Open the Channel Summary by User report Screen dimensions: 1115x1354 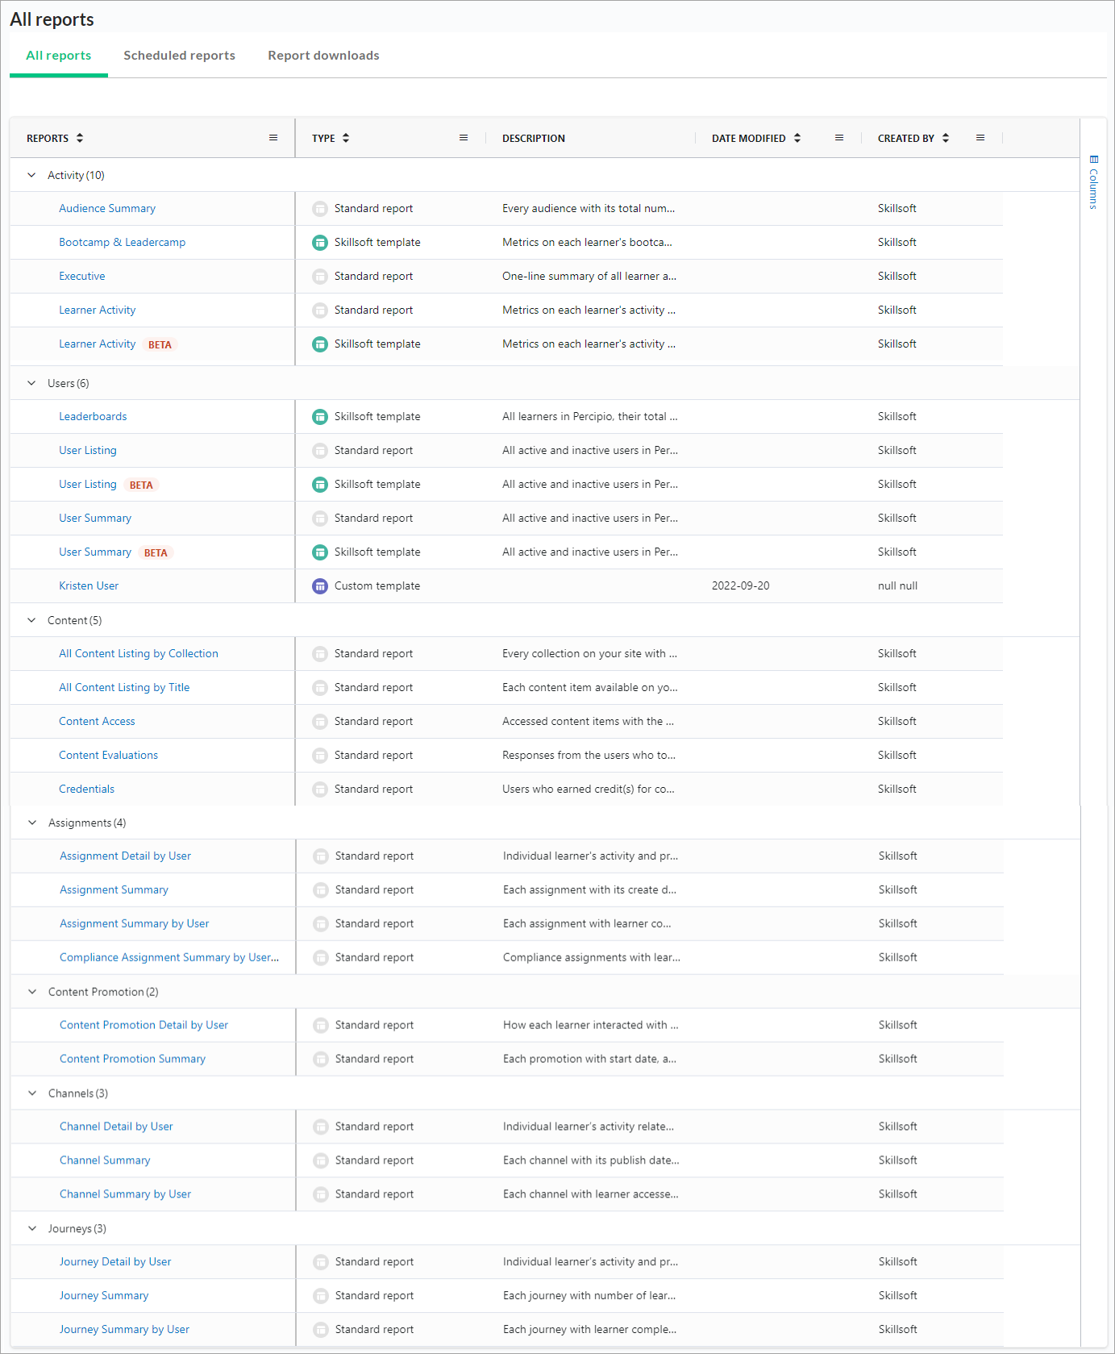click(x=125, y=1194)
